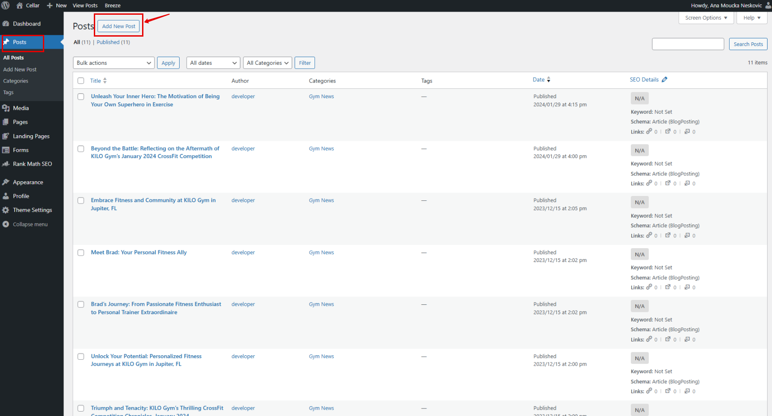Click developer author of Embrace Fitness post
The height and width of the screenshot is (416, 772).
click(x=243, y=200)
